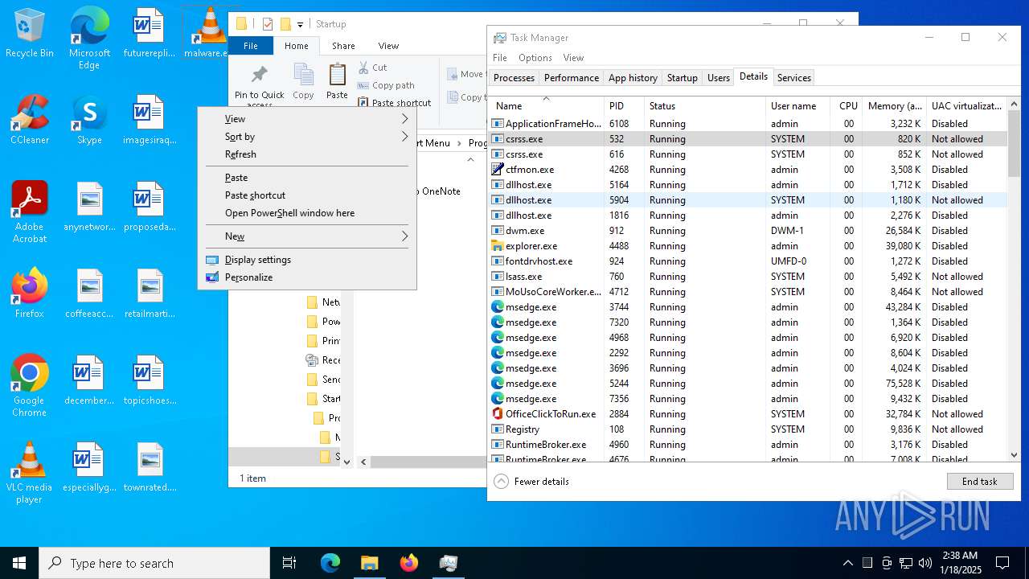Open Edge from the taskbar
This screenshot has width=1029, height=579.
coord(330,563)
